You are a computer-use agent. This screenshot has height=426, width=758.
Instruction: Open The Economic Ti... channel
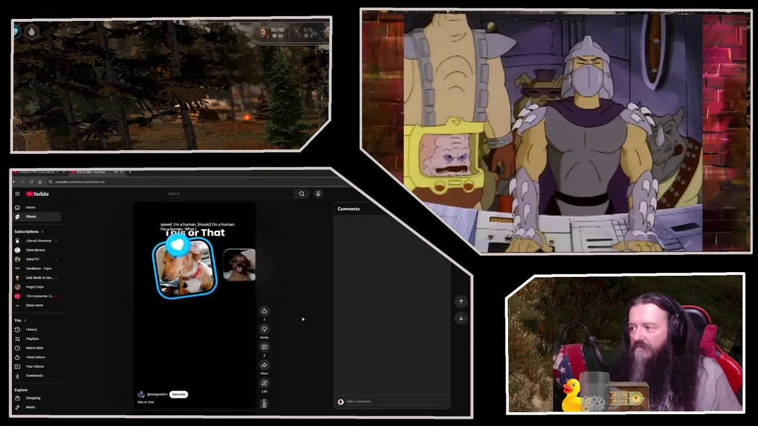click(x=37, y=296)
